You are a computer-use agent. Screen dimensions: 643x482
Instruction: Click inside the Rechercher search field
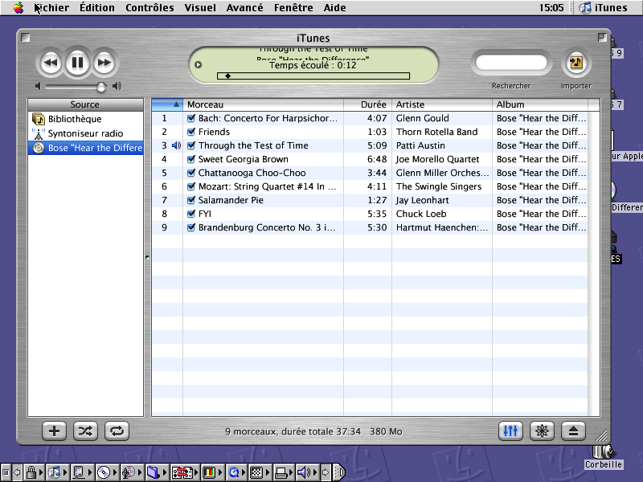pyautogui.click(x=511, y=63)
